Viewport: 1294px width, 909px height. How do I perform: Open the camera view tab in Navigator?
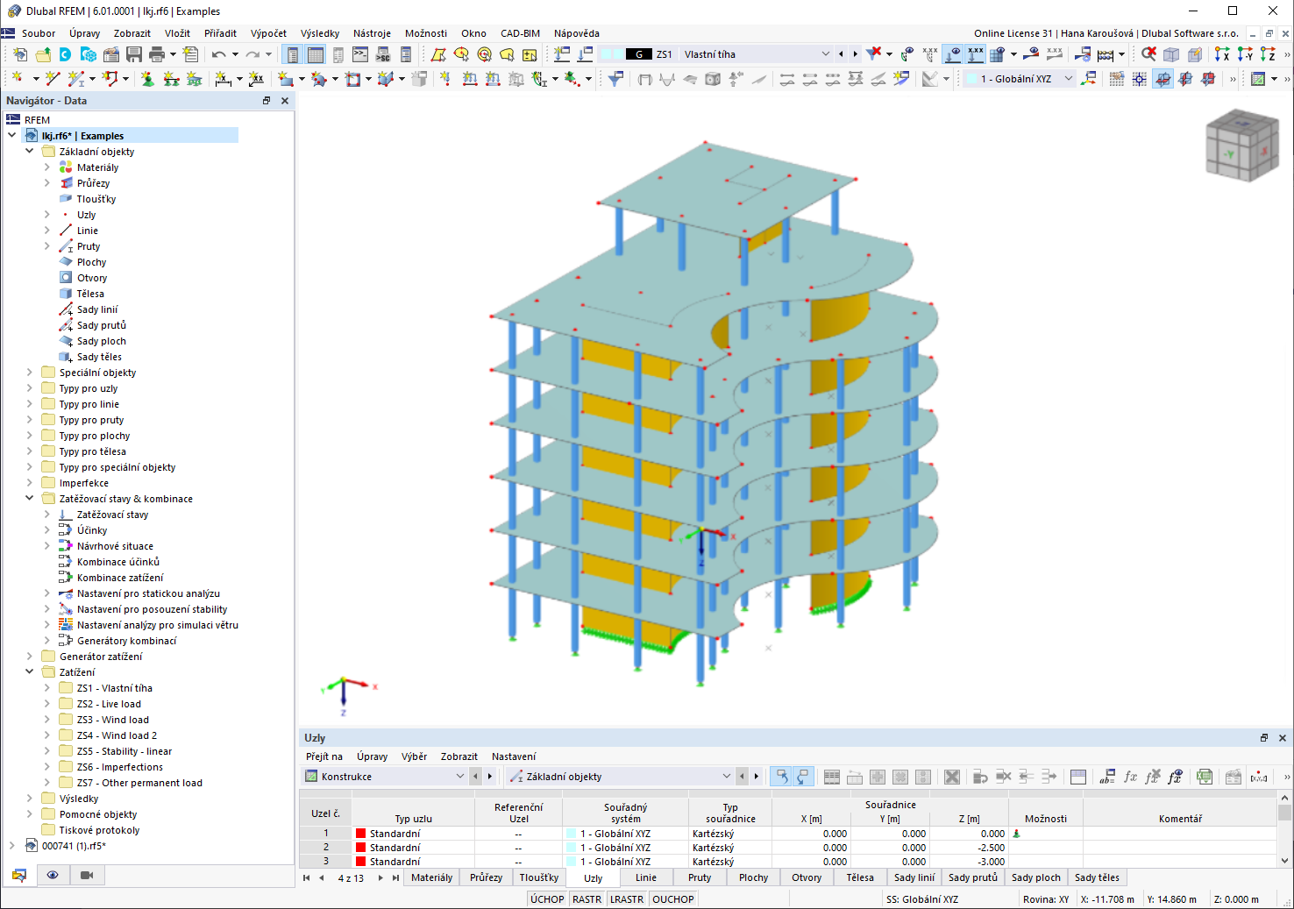87,875
